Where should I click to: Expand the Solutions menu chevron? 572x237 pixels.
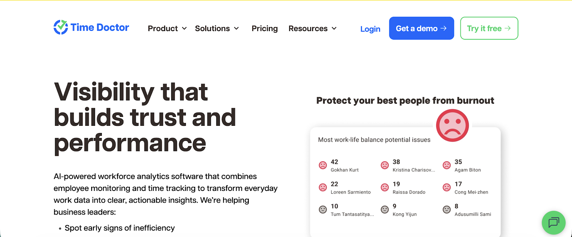[x=236, y=29]
